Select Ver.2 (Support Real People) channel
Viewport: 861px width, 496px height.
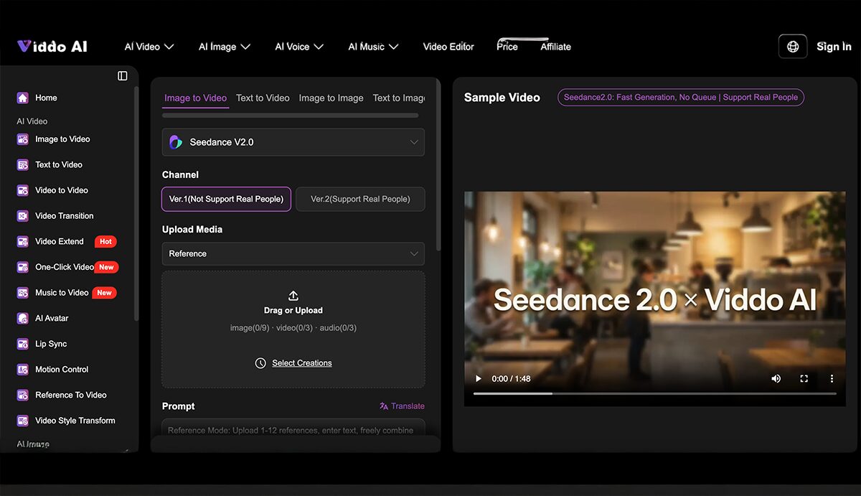tap(360, 199)
